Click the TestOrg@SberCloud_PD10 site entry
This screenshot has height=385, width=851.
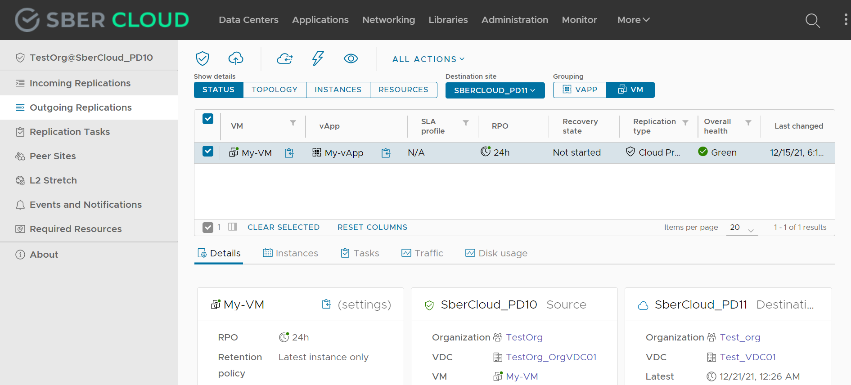click(x=89, y=58)
